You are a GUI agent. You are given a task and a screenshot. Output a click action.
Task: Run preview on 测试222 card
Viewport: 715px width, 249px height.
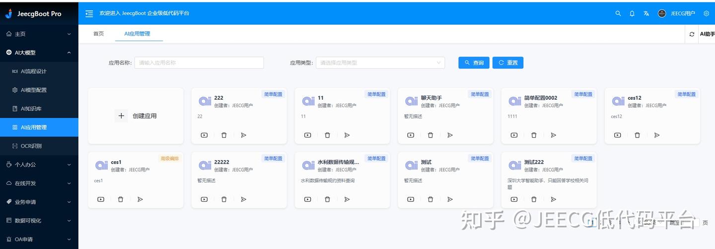point(514,199)
